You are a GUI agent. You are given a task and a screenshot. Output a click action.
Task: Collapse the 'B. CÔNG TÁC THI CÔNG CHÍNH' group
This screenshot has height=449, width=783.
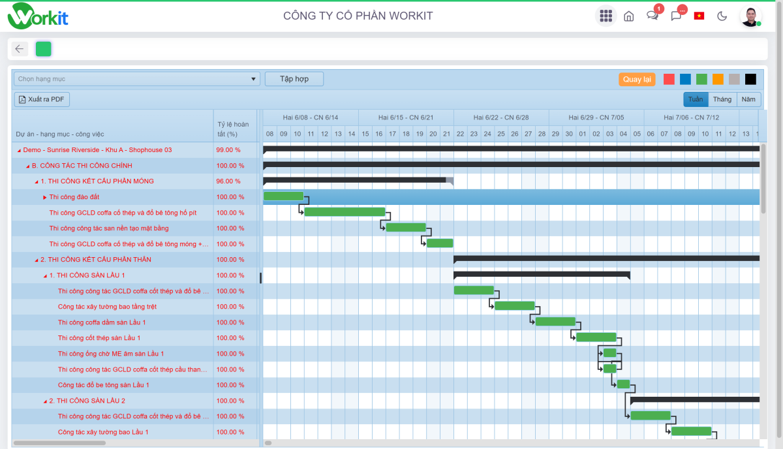coord(27,166)
